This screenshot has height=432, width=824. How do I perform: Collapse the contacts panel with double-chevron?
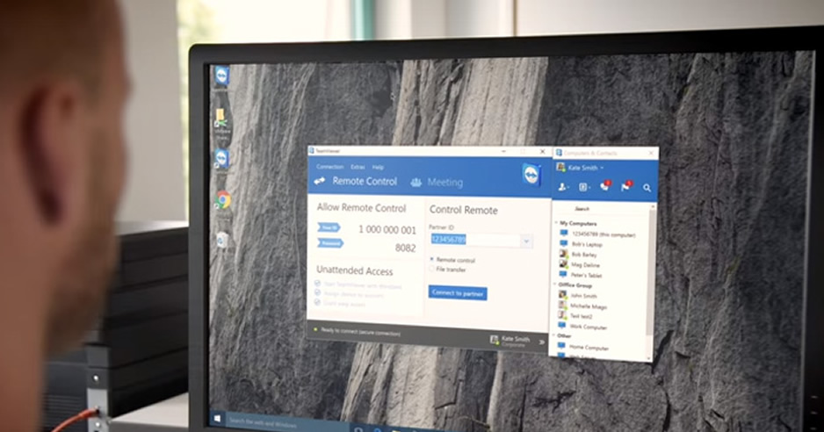click(541, 342)
